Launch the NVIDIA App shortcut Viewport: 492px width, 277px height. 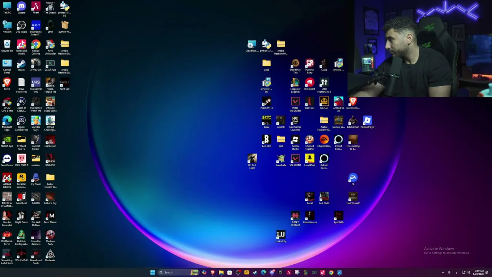pyautogui.click(x=7, y=141)
